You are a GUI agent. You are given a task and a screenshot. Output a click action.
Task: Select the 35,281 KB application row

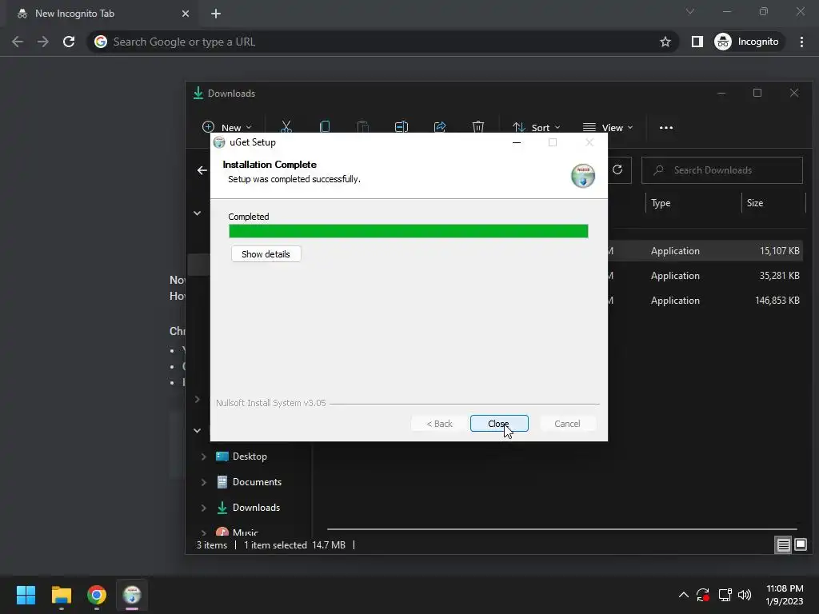point(706,276)
